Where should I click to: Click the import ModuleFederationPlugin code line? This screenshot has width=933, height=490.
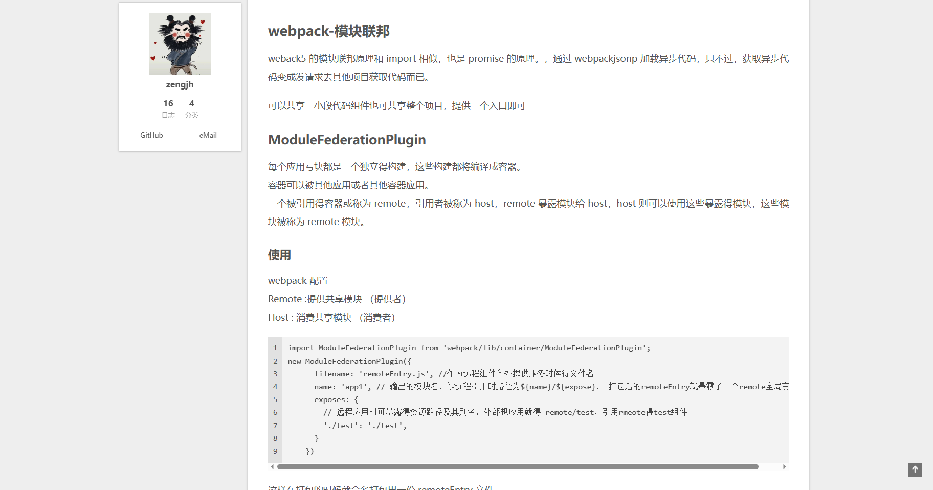click(469, 348)
